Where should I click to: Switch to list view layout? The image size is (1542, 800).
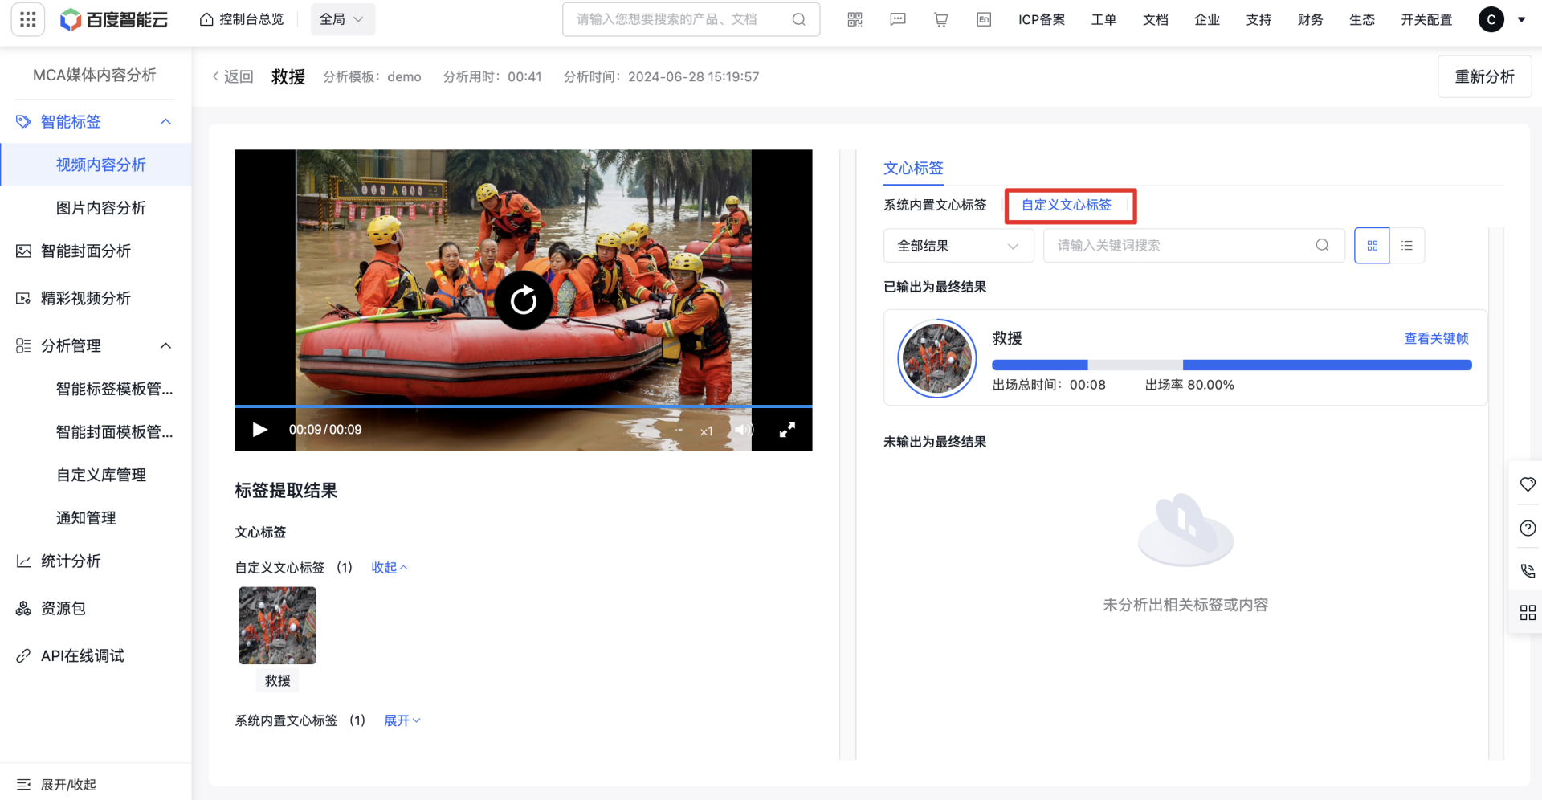pyautogui.click(x=1407, y=246)
